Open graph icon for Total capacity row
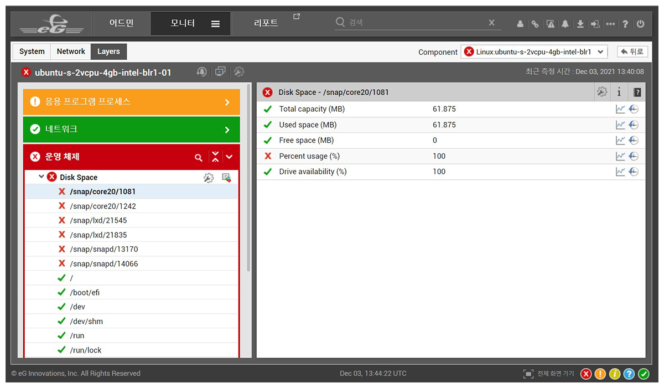This screenshot has width=664, height=388. (x=621, y=109)
